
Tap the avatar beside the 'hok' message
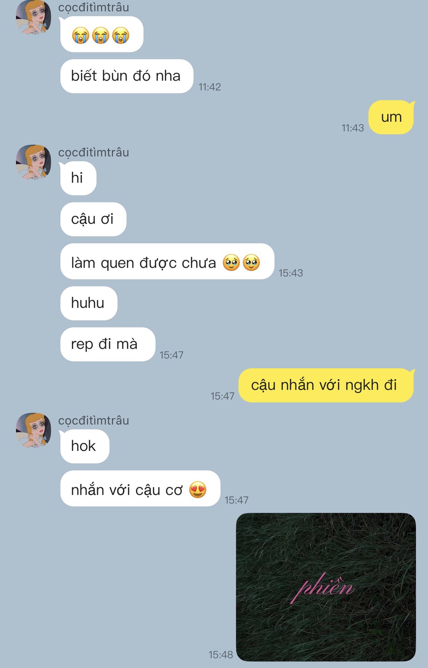pyautogui.click(x=33, y=430)
